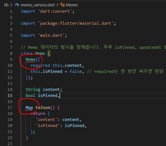The height and width of the screenshot is (146, 166).
Task: Click the 'return' keyword on line 18
Action: [x=38, y=114]
